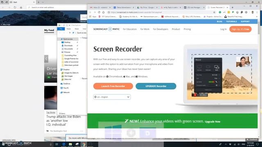Close the Inbox Gmail tab
This screenshot has height=147, width=262.
tap(110, 7)
